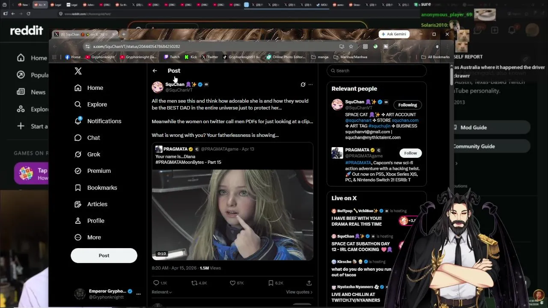Open Explore in X sidebar

click(90, 104)
